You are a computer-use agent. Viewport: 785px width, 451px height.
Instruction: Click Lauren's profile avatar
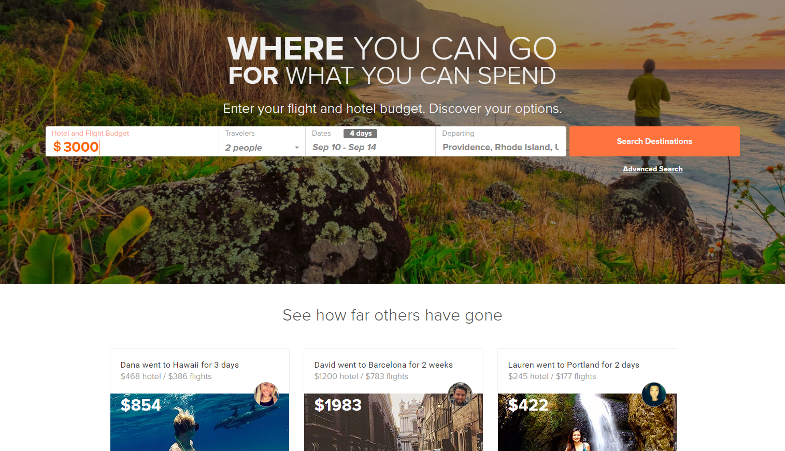point(654,395)
